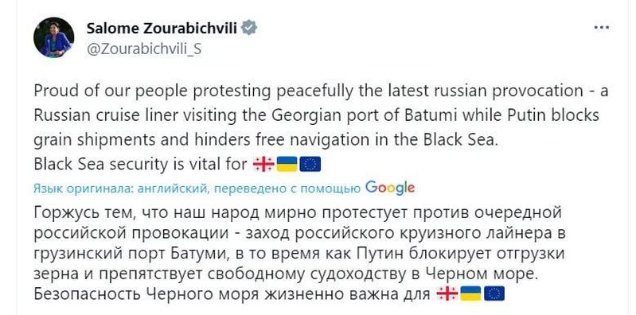
Task: Click the Ukrainian flag emoji in English tweet
Action: pyautogui.click(x=287, y=164)
